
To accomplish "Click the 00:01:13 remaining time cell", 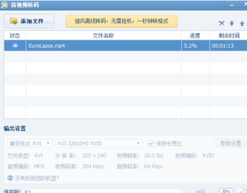I will [228, 46].
